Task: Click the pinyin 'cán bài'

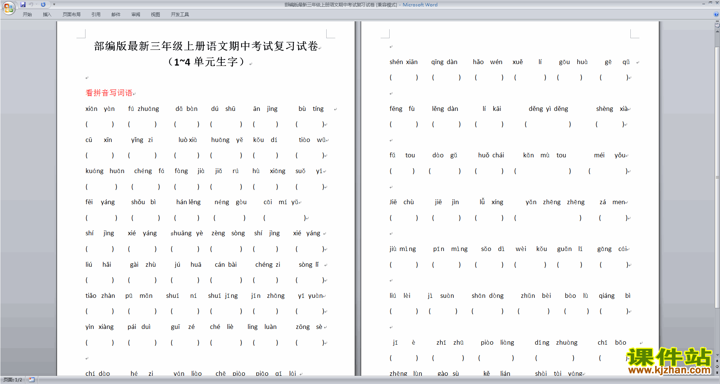Action: [x=225, y=264]
